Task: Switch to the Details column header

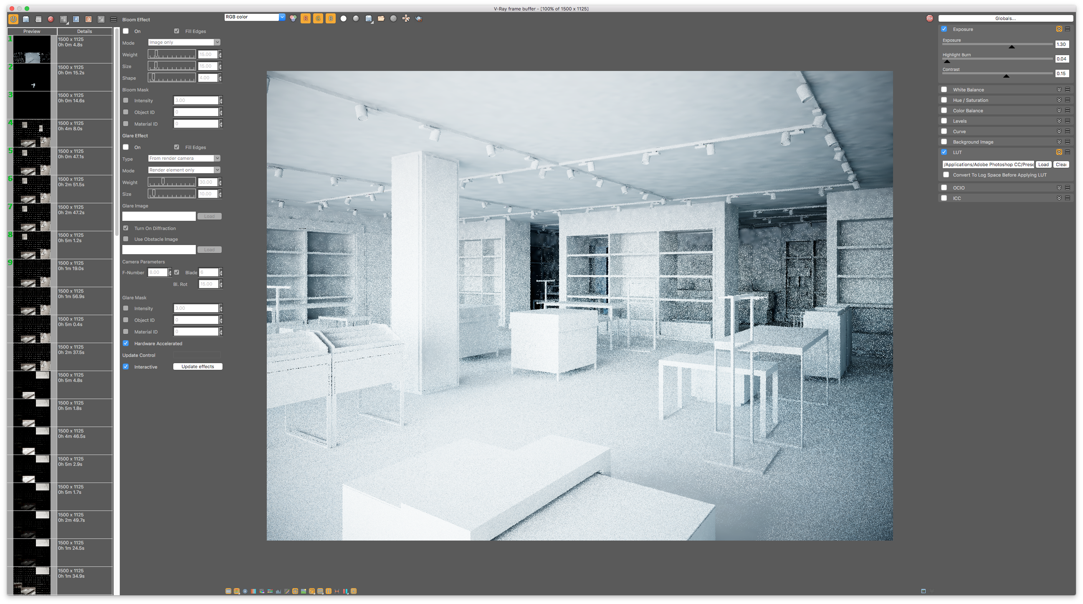Action: pos(84,32)
